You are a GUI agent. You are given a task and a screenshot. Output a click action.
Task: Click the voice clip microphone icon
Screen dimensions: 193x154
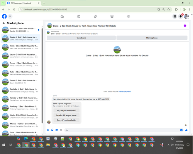click(48, 130)
